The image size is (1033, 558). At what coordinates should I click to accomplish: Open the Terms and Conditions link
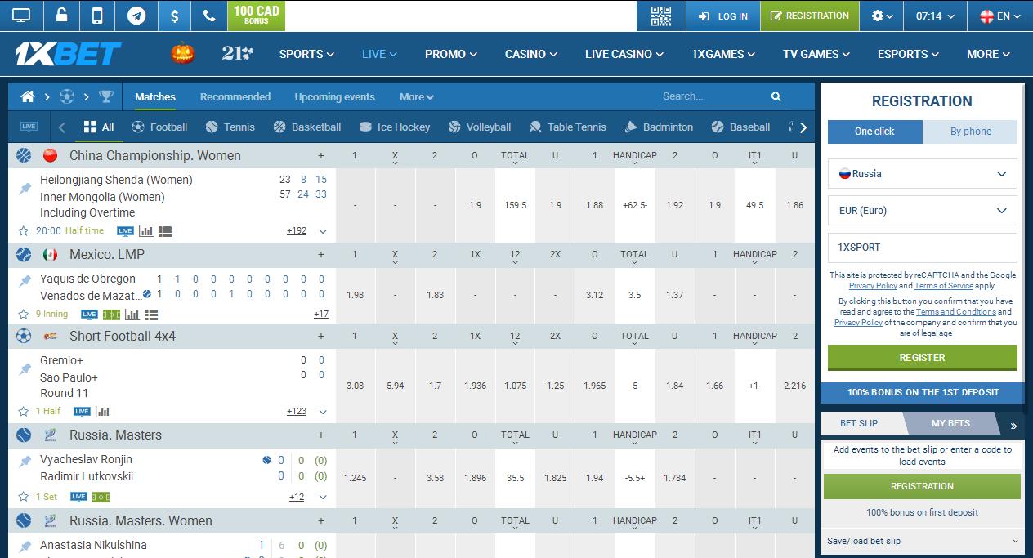(x=955, y=312)
